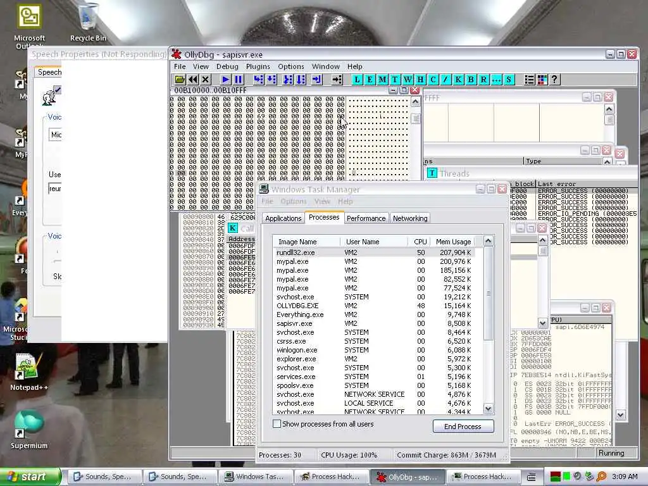Sort processes by Mem Usage column
648x486 pixels.
point(453,241)
